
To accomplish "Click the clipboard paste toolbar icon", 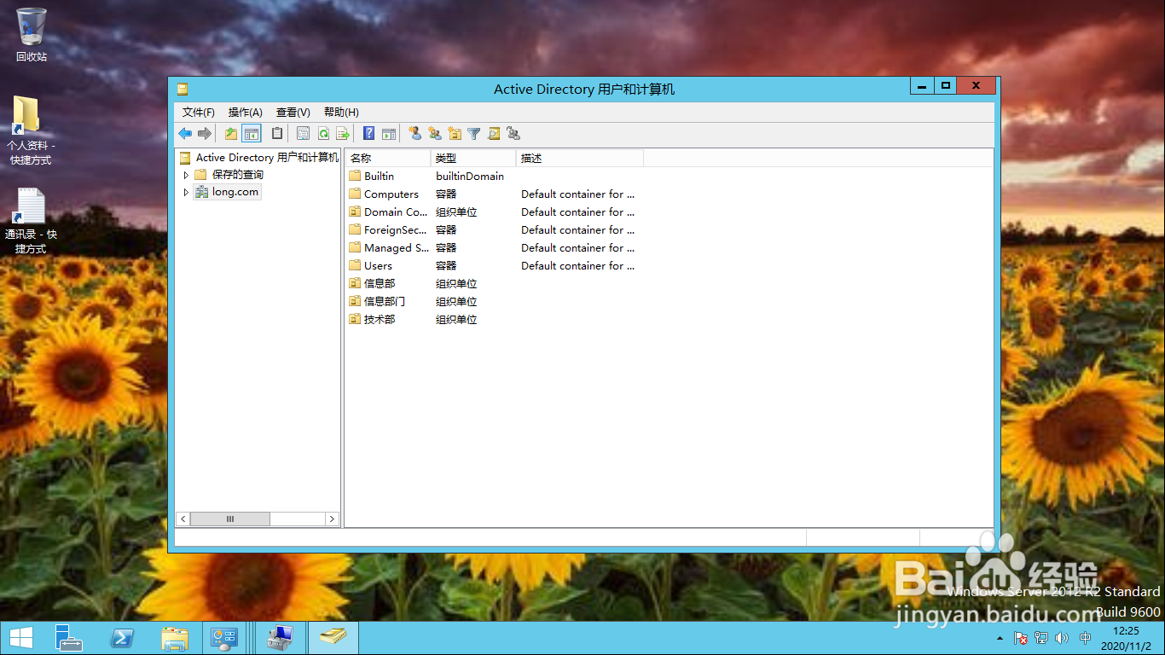I will click(x=277, y=134).
